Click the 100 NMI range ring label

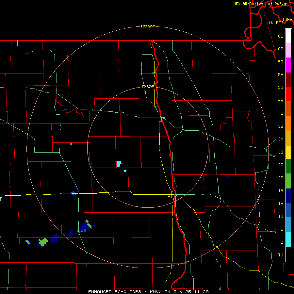click(x=148, y=26)
